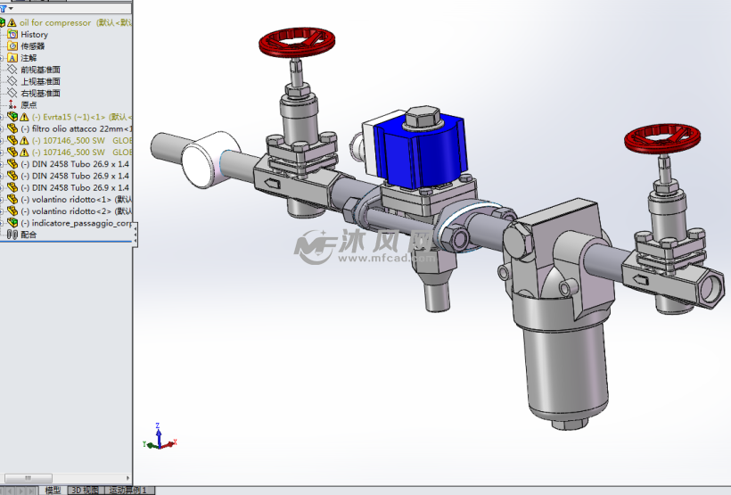Click the tree panel's horizontal scrollbar thumb
This screenshot has width=731, height=495.
tap(27, 478)
